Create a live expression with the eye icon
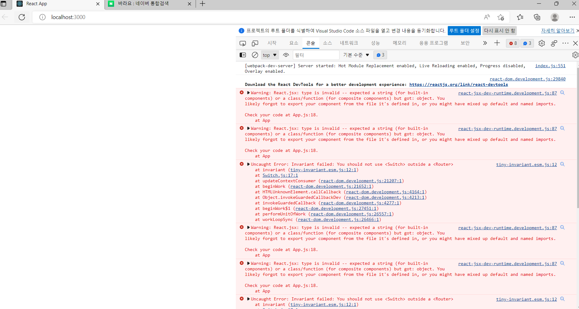This screenshot has width=579, height=309. pyautogui.click(x=286, y=55)
